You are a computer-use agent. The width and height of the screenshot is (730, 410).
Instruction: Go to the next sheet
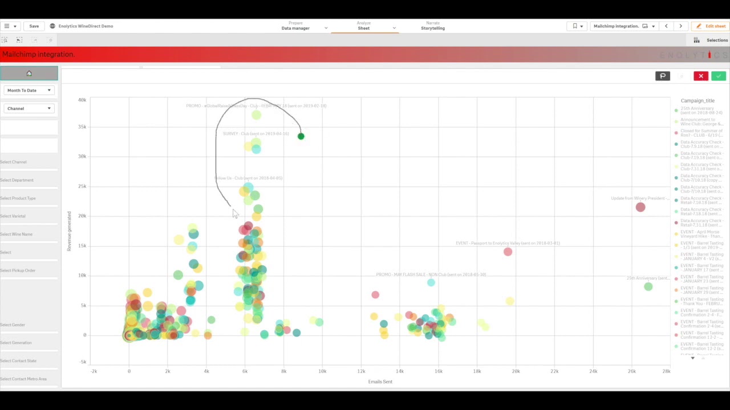point(680,26)
